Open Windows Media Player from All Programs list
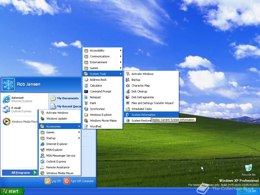260x195 pixels. point(60,173)
